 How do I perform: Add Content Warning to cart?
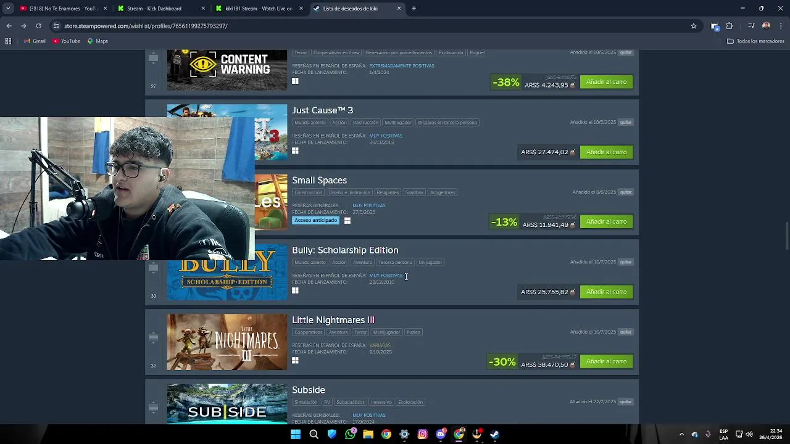tap(606, 82)
